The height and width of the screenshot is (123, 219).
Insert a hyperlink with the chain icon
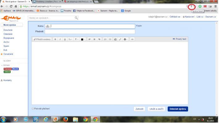click(x=120, y=39)
